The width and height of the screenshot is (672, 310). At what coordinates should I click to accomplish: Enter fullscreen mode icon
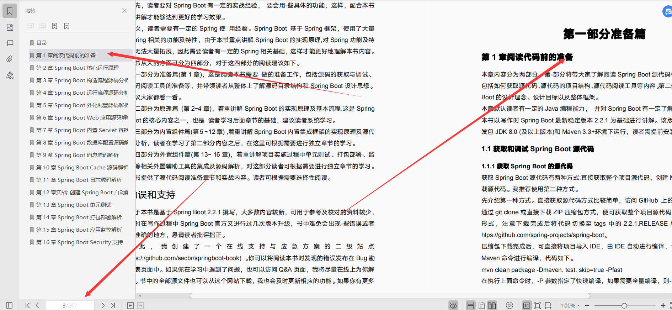point(671,305)
